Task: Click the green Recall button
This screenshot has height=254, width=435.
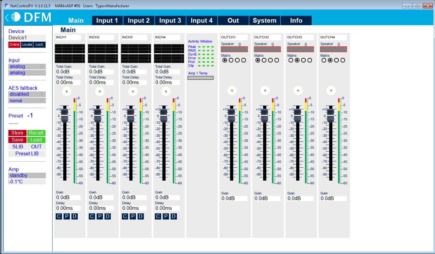Action: tap(36, 133)
